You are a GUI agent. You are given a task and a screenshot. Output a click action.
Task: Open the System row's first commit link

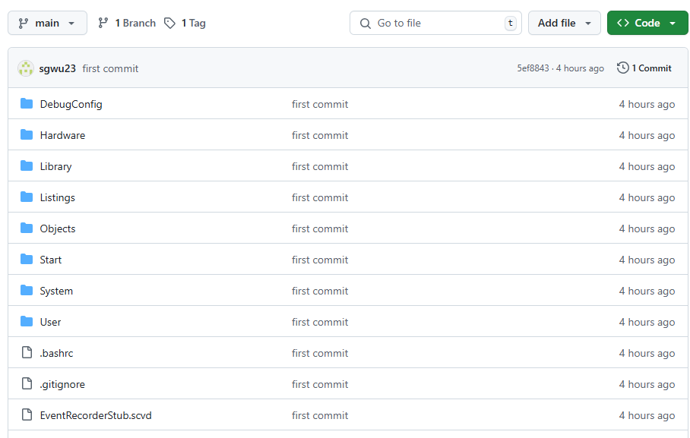tap(320, 291)
